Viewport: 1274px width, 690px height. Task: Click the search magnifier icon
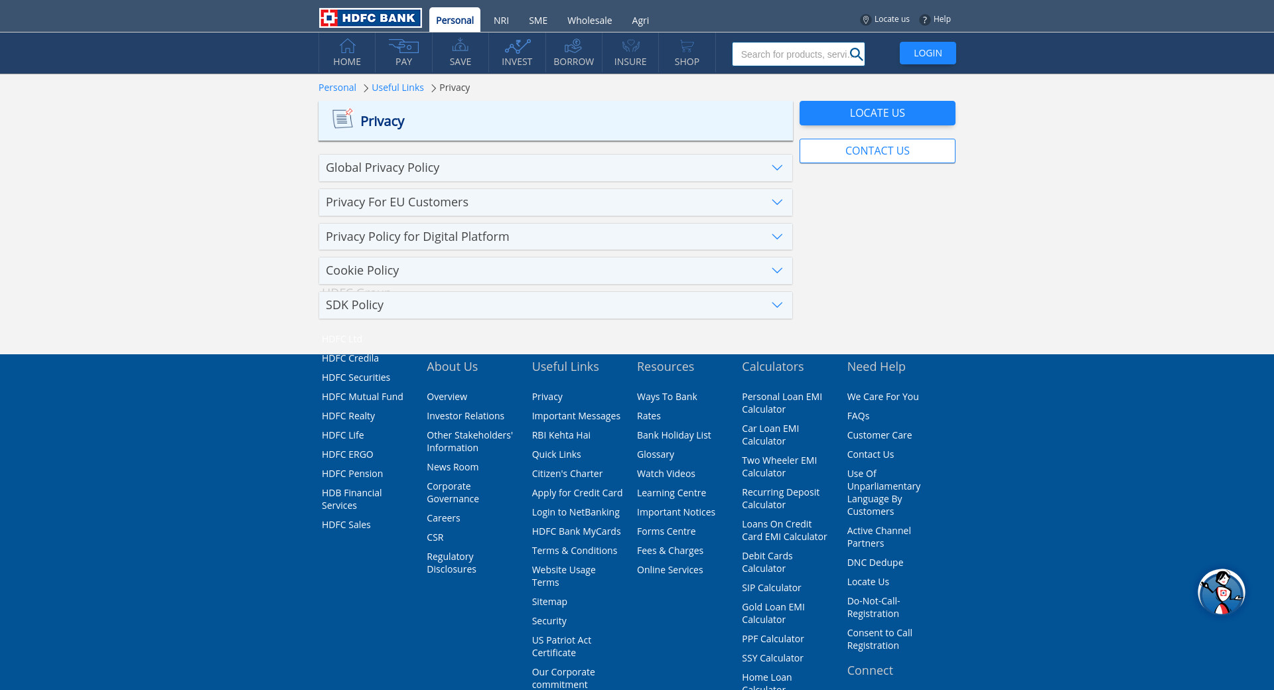pos(856,54)
